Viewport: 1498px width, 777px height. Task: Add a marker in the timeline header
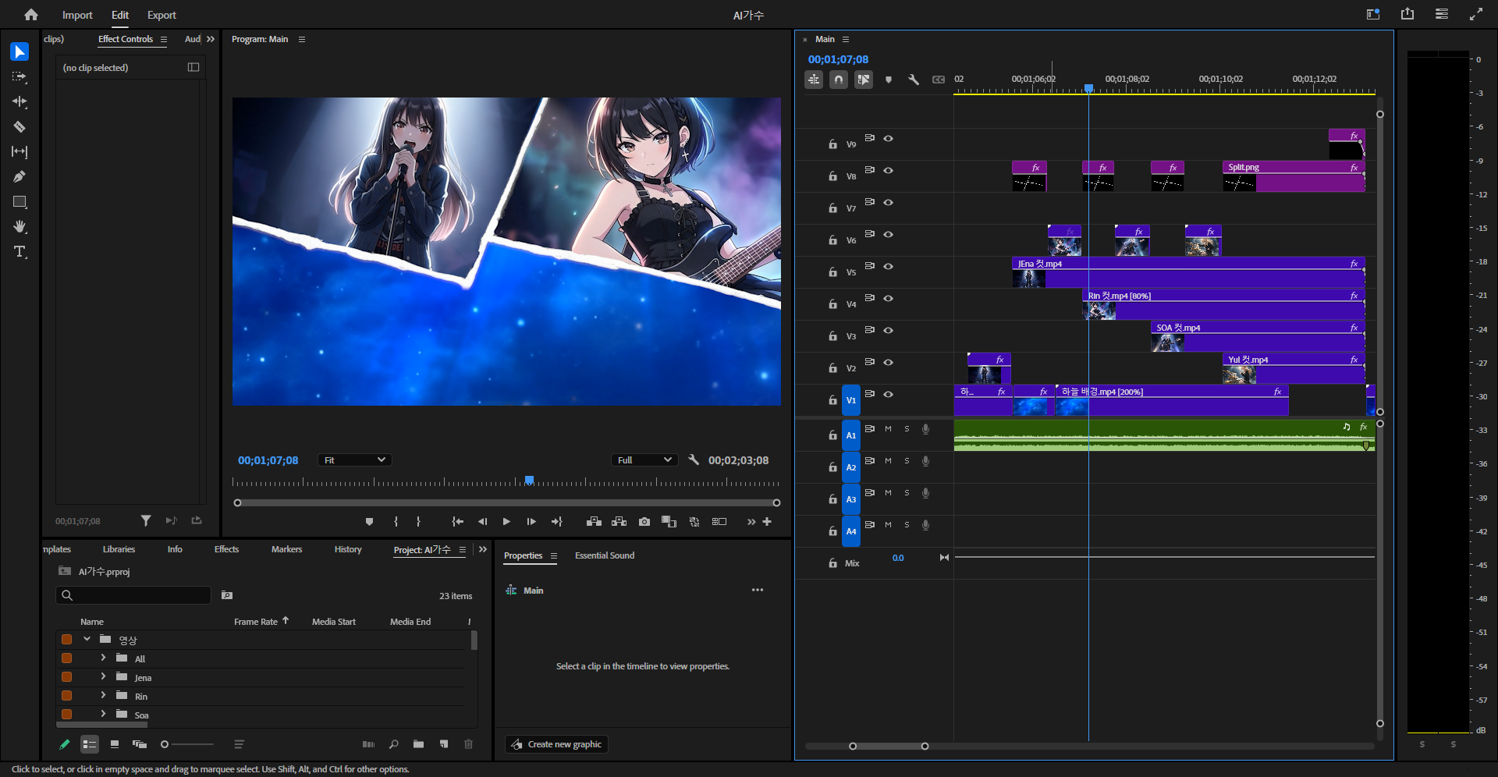click(x=889, y=80)
